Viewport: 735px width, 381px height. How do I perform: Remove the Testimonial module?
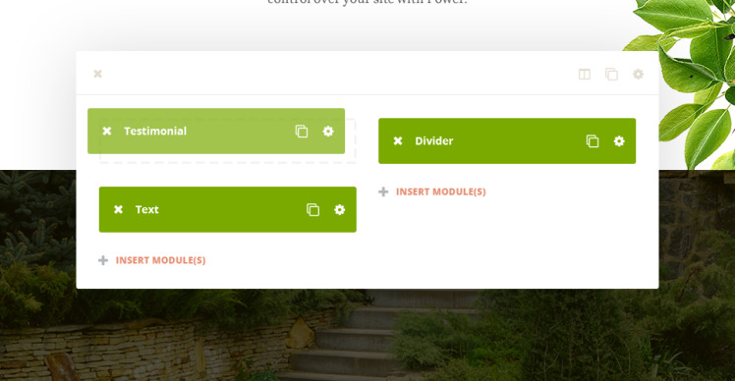coord(107,131)
